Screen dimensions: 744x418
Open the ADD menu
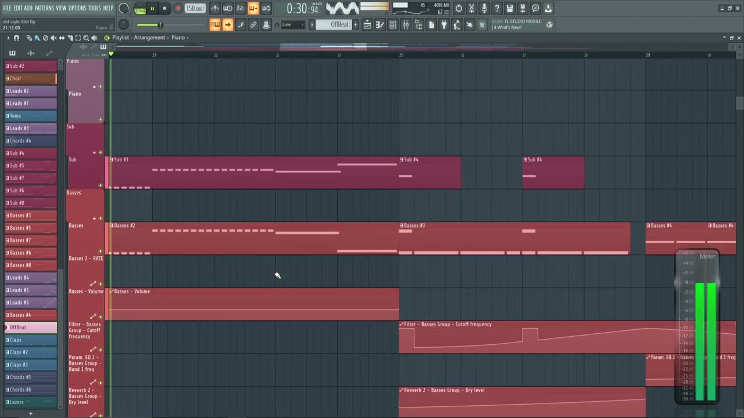[28, 8]
